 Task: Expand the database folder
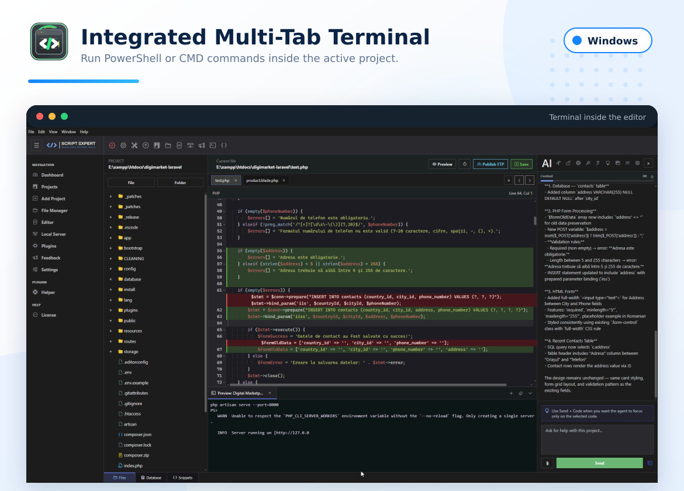(111, 279)
